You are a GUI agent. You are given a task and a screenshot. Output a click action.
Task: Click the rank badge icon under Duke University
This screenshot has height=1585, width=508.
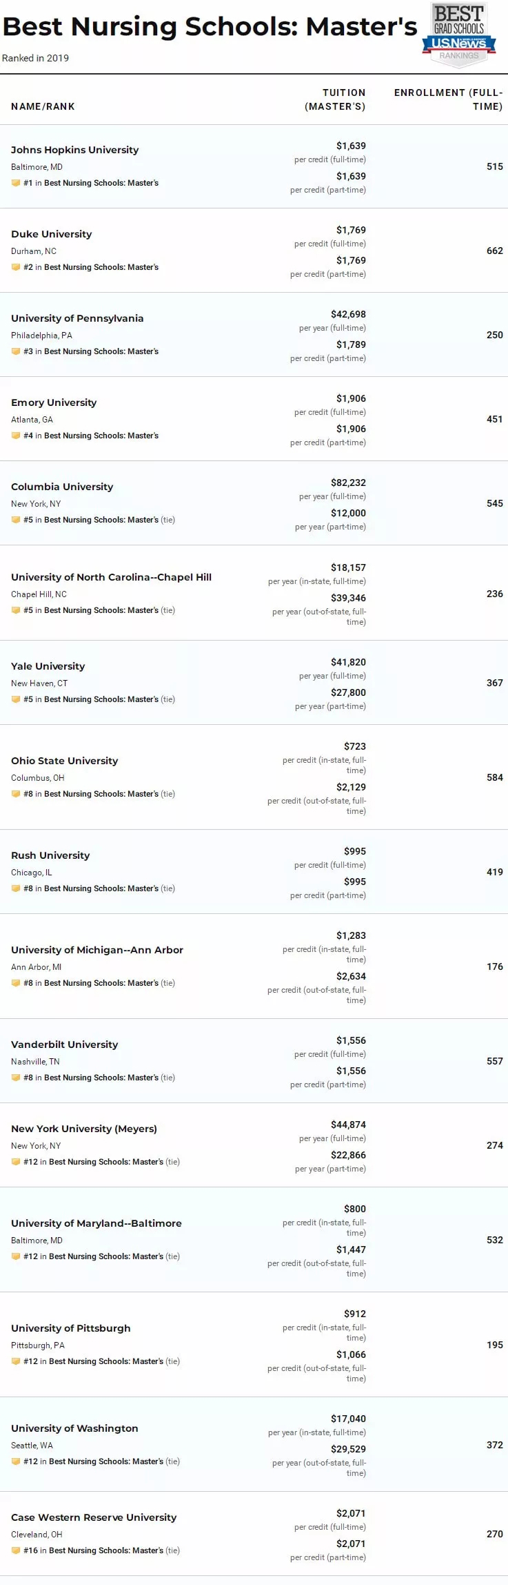click(16, 267)
